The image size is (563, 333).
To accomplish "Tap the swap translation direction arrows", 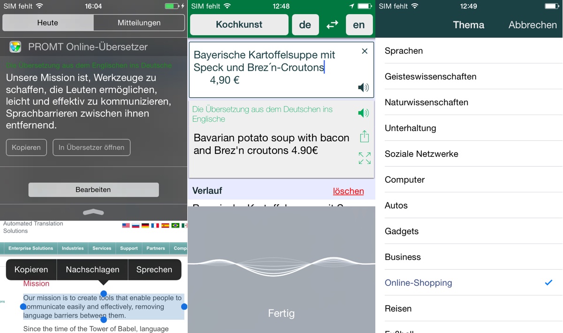I will 333,24.
